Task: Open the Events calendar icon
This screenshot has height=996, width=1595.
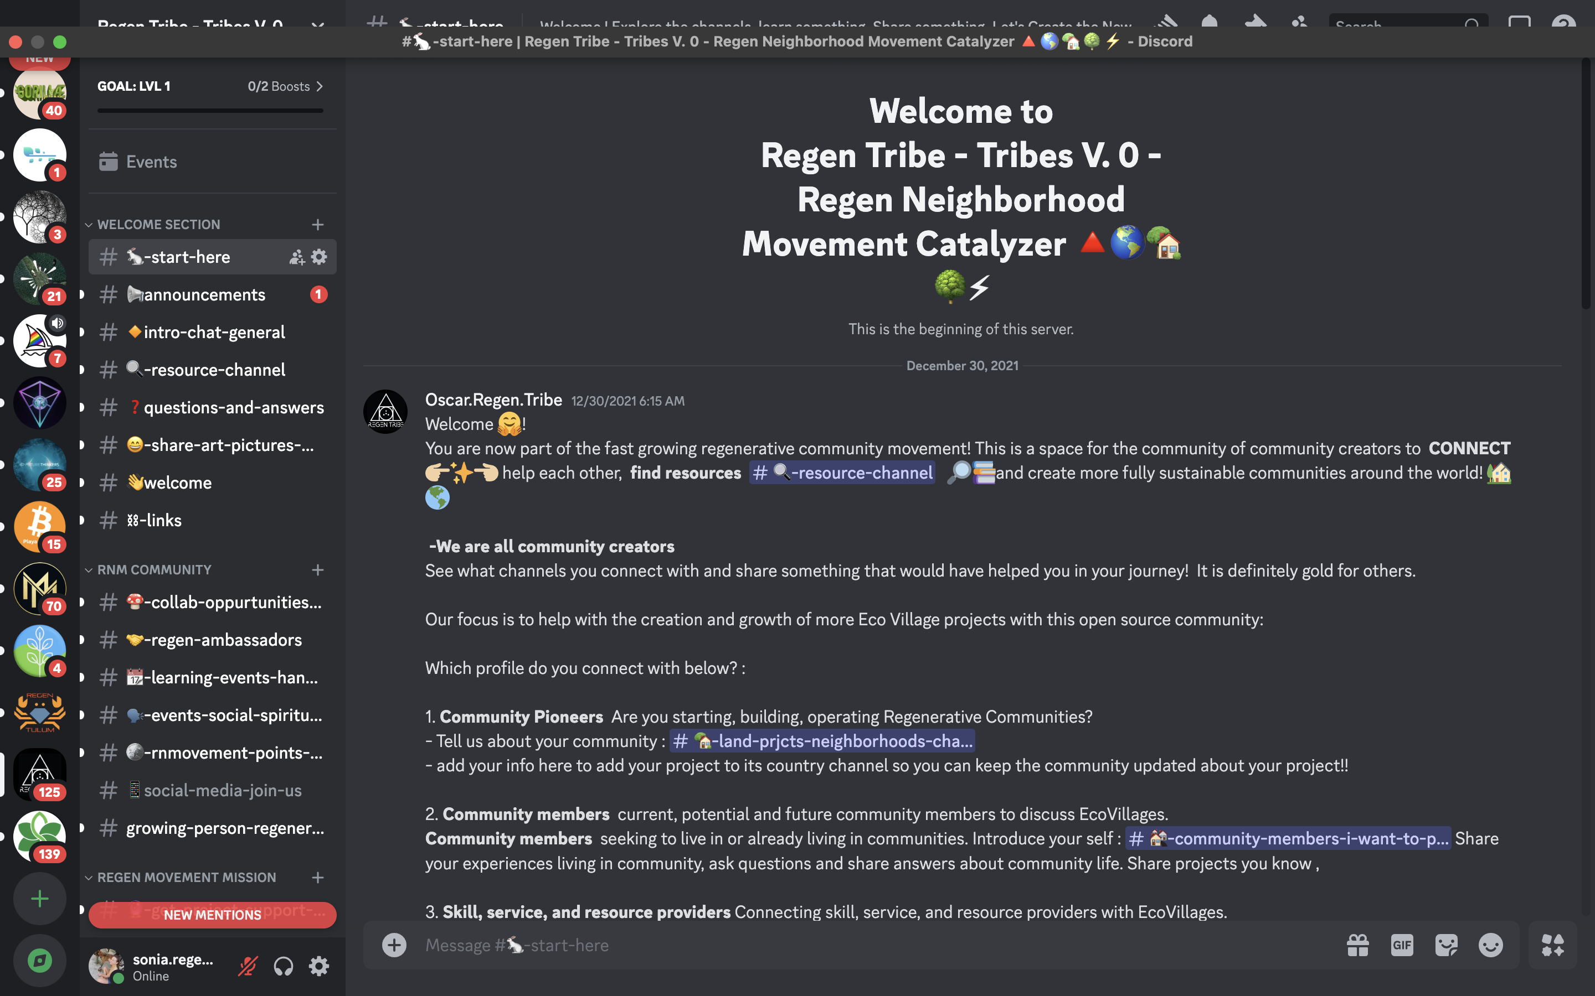Action: point(108,162)
